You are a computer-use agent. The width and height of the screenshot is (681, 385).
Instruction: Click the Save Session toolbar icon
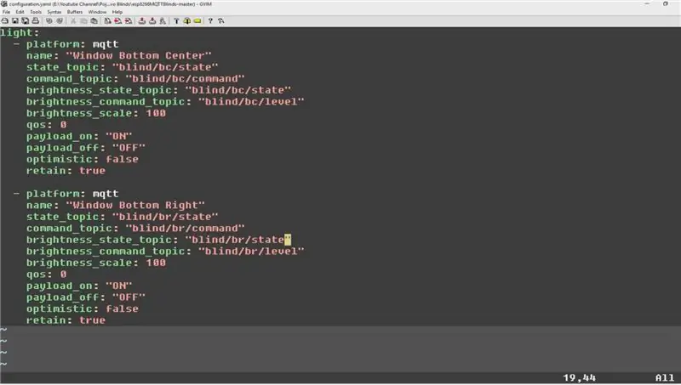tap(152, 20)
